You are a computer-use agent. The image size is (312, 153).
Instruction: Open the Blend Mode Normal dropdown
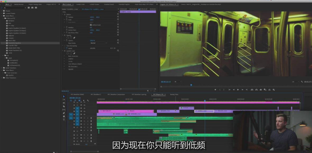[98, 43]
